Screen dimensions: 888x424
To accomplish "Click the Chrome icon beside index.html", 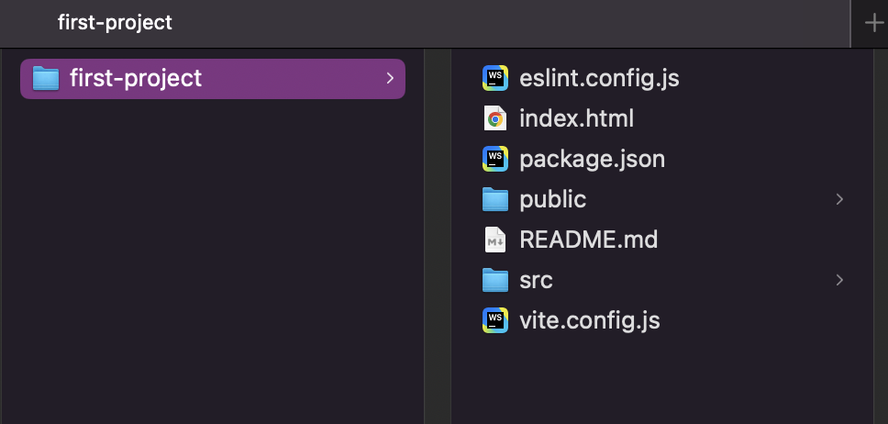I will (495, 118).
